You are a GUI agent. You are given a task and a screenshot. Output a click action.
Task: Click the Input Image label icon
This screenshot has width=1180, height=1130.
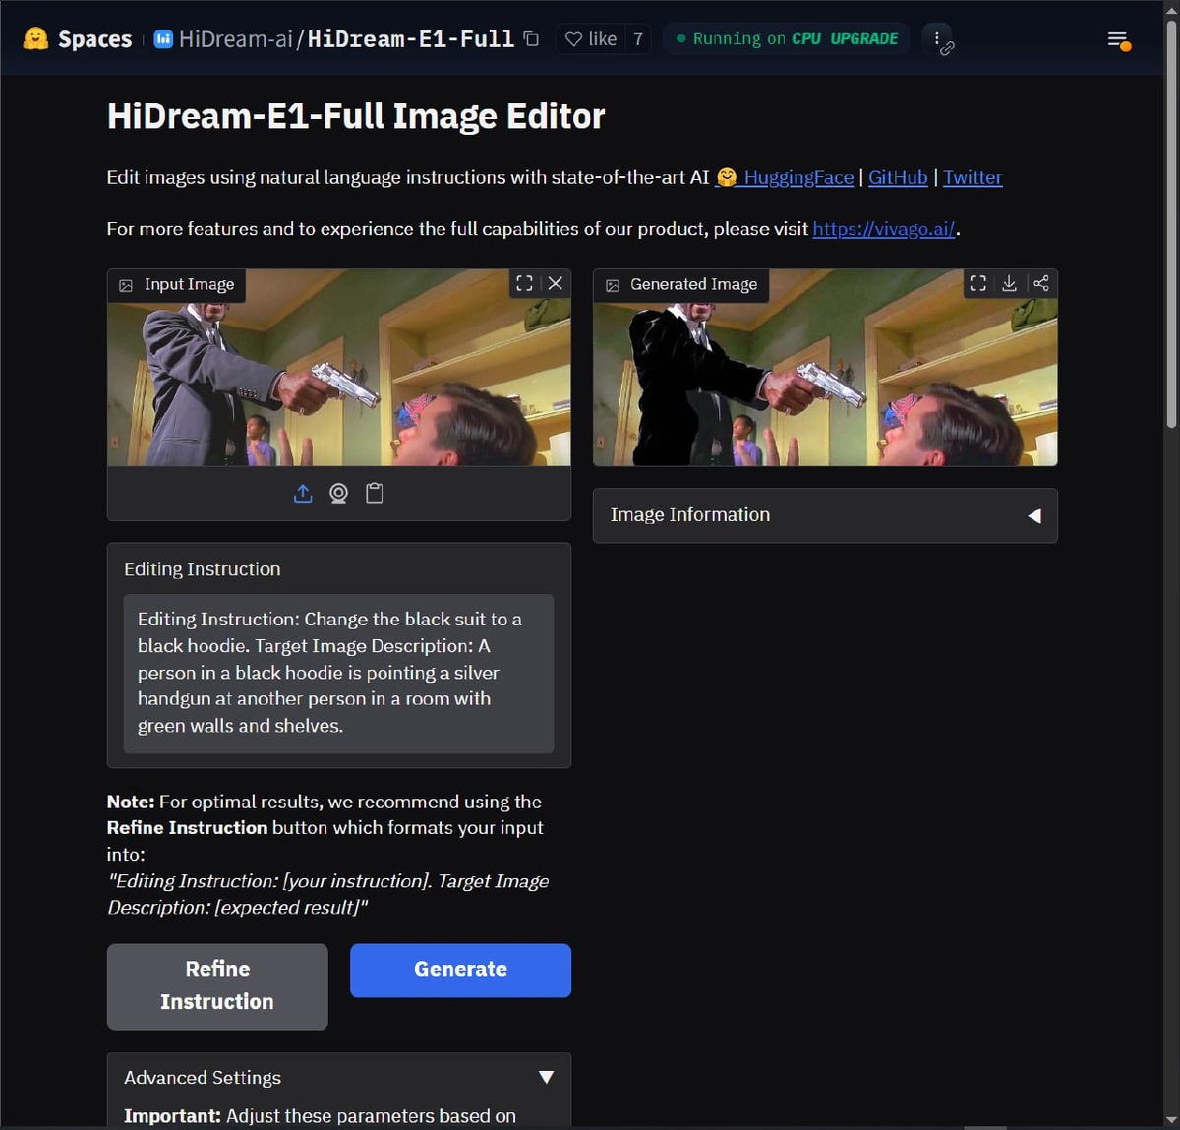point(126,285)
